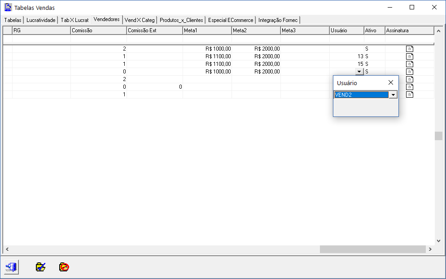Open signature icon in row with Usuário 13
The width and height of the screenshot is (446, 279).
point(409,56)
